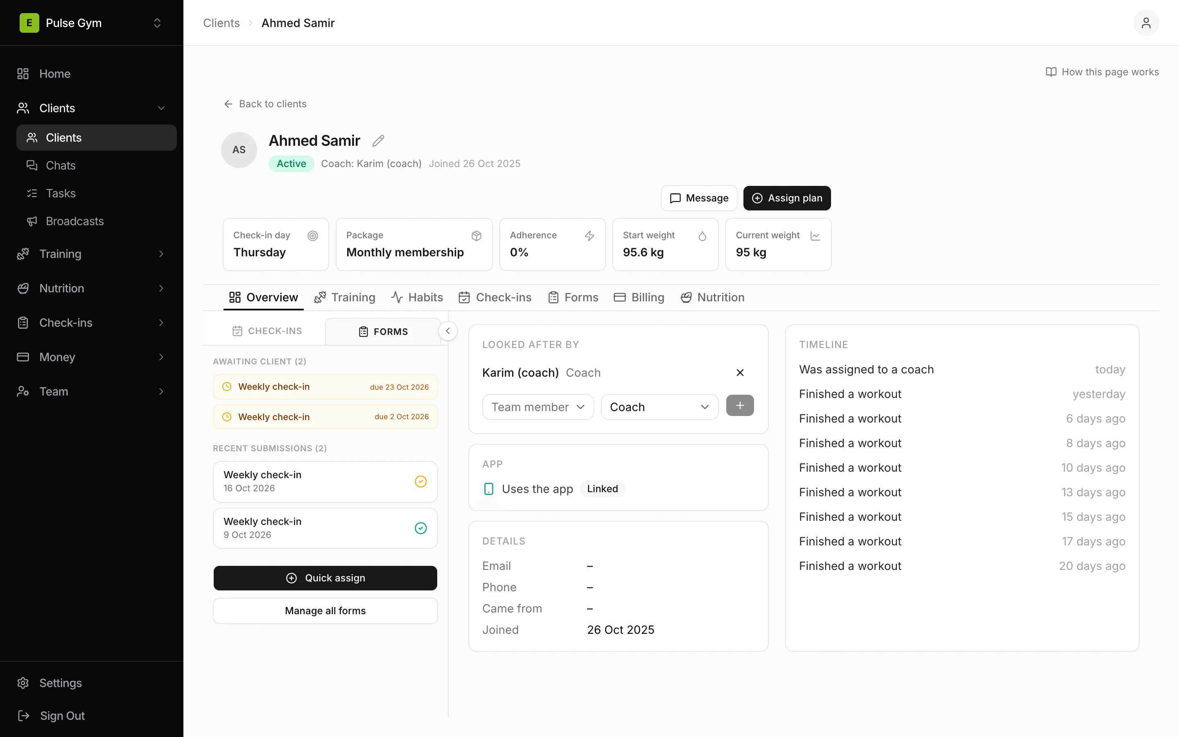Click the status icon on 16 Oct 2026 submission
The width and height of the screenshot is (1179, 737).
(x=420, y=482)
